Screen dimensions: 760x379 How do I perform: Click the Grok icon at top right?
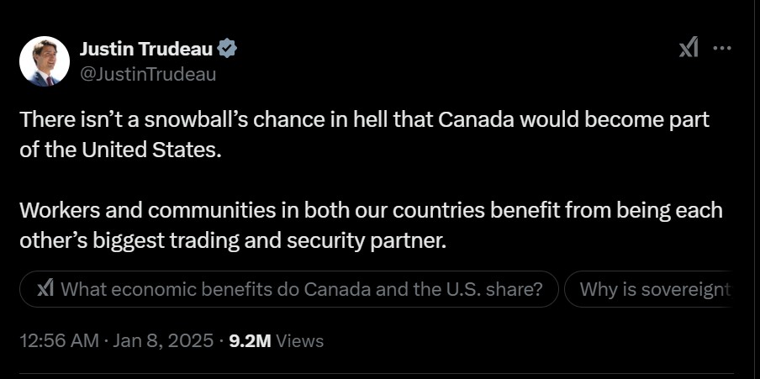[689, 49]
